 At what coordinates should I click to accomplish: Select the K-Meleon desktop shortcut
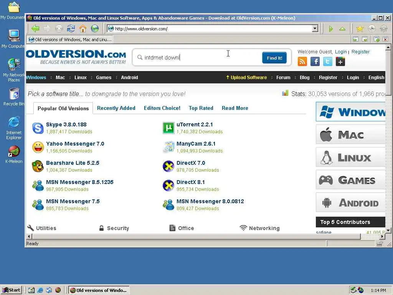[14, 154]
